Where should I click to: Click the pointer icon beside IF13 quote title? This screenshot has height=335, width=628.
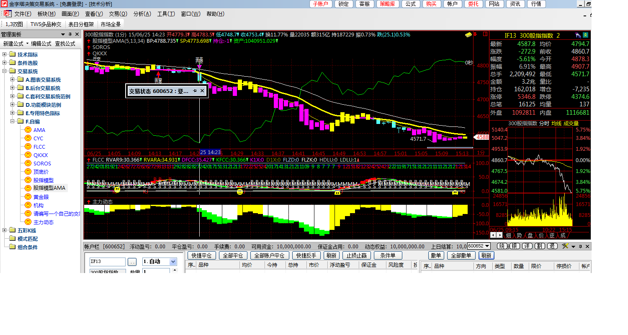click(x=578, y=35)
